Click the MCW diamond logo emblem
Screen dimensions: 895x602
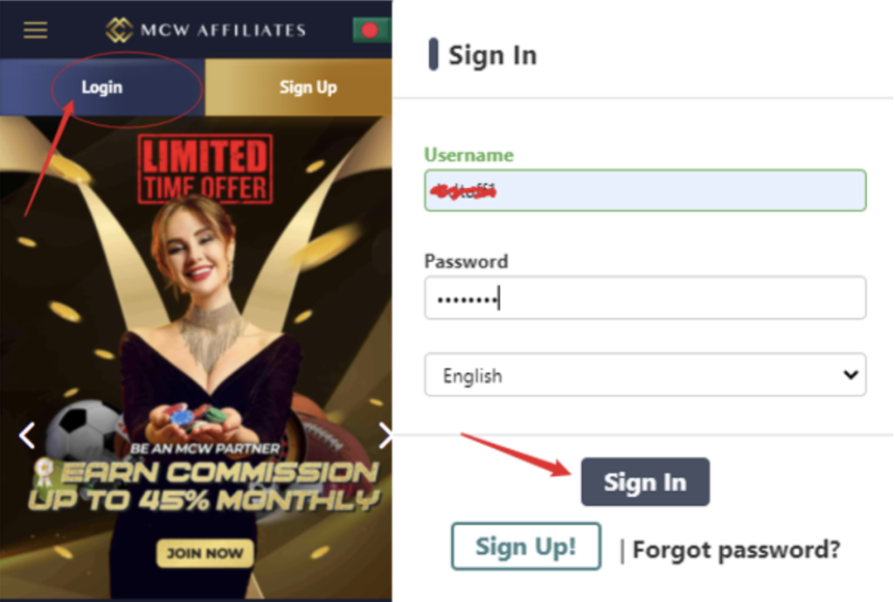coord(118,30)
